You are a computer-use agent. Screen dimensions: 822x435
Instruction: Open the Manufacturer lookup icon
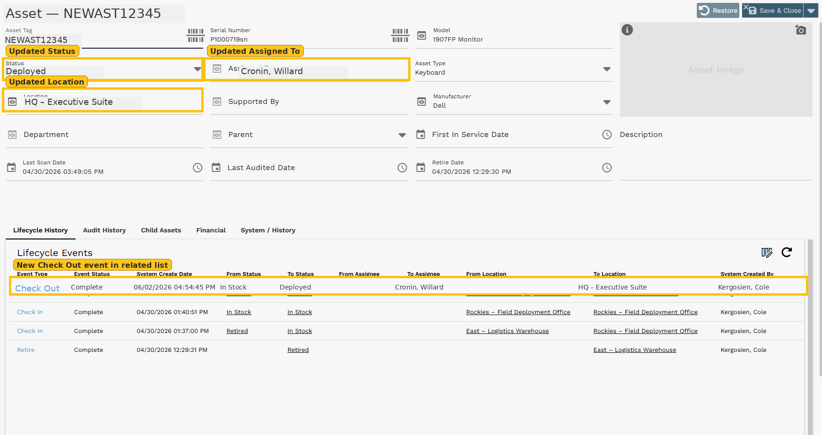tap(422, 102)
